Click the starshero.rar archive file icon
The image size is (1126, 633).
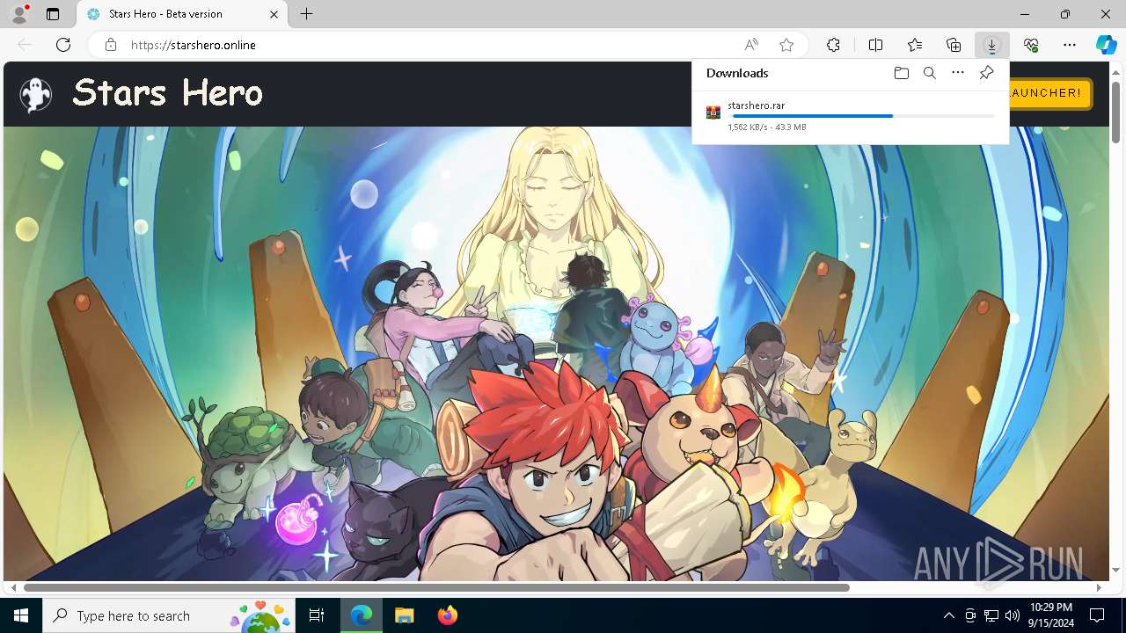click(713, 113)
